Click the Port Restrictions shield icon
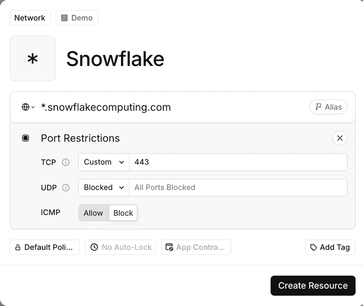Viewport: 363px width, 306px height. pos(25,138)
